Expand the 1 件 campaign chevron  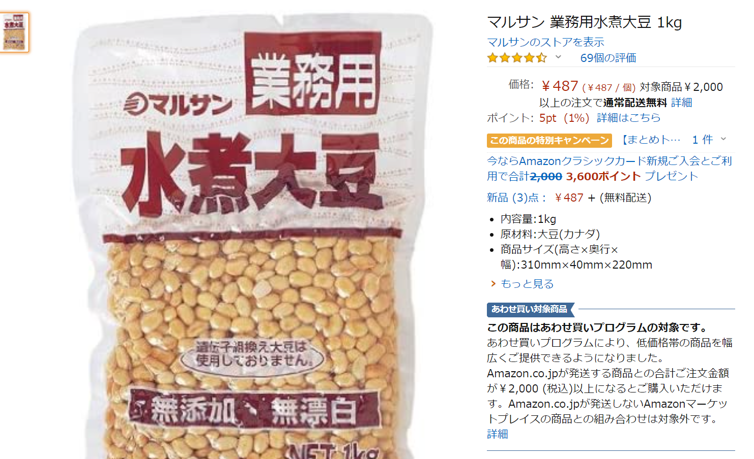click(x=723, y=139)
